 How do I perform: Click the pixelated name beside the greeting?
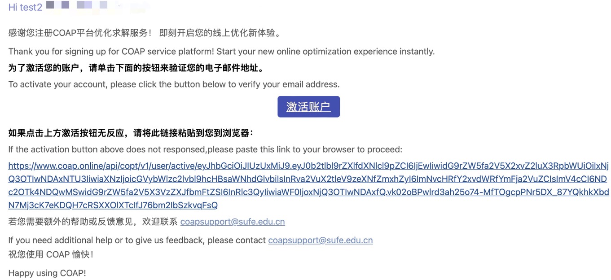(97, 6)
